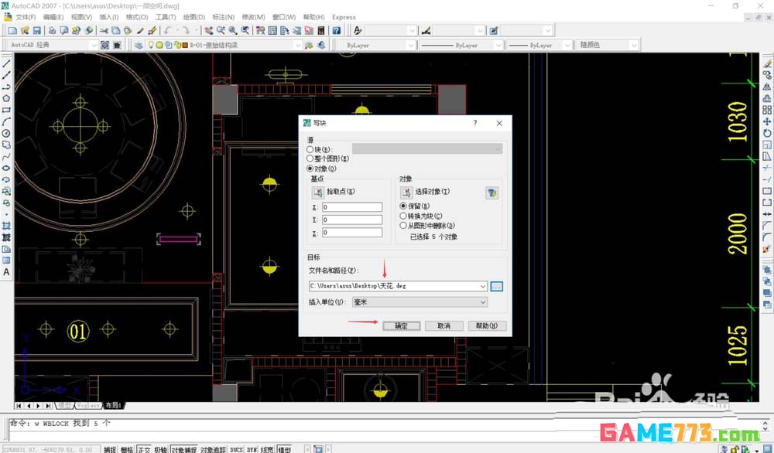The width and height of the screenshot is (774, 453).
Task: Select the Pan Realtime tool icon
Action: click(207, 30)
